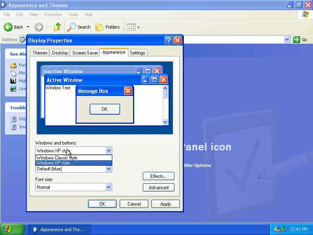Open the View menu
Image resolution: width=313 pixels, height=235 pixels.
34,14
